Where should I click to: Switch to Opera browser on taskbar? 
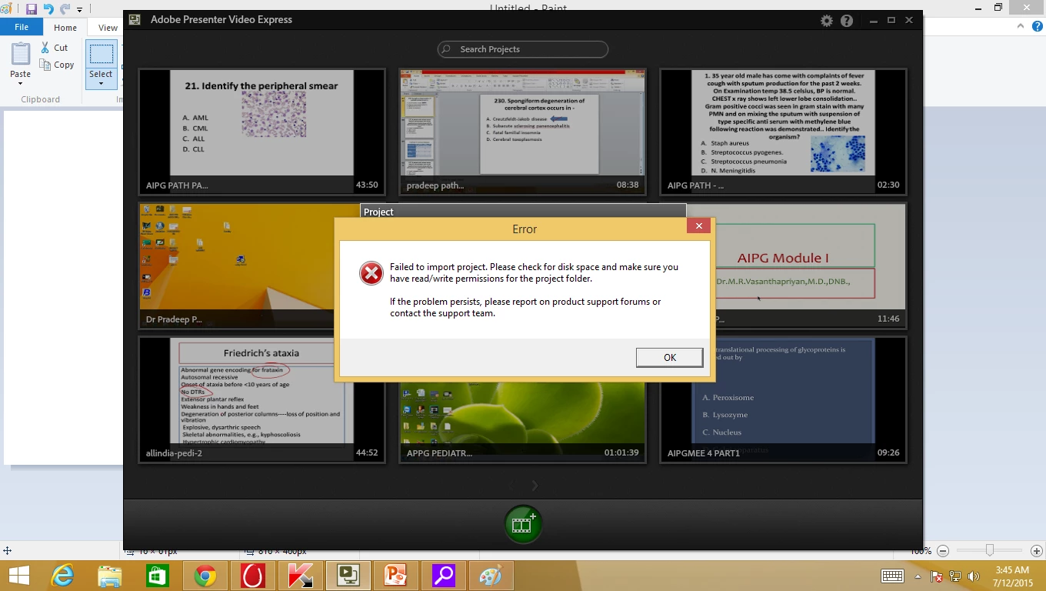(x=252, y=576)
